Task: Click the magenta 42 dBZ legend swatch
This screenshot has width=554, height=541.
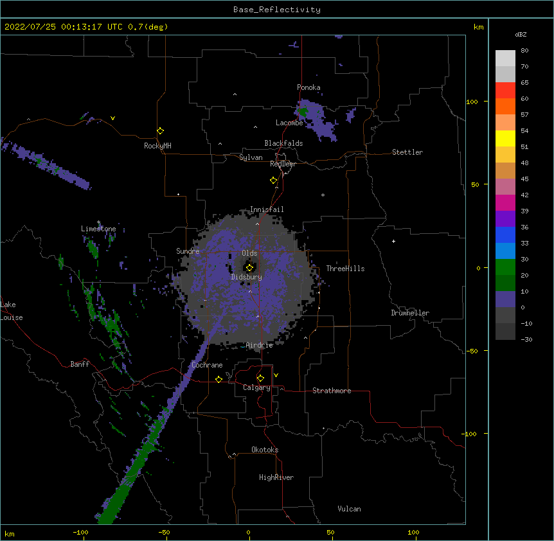Action: [x=505, y=202]
